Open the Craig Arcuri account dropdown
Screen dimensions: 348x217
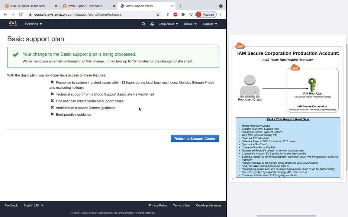click(x=168, y=24)
